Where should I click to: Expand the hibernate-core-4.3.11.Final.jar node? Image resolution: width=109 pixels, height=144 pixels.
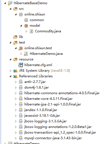(x=16, y=99)
